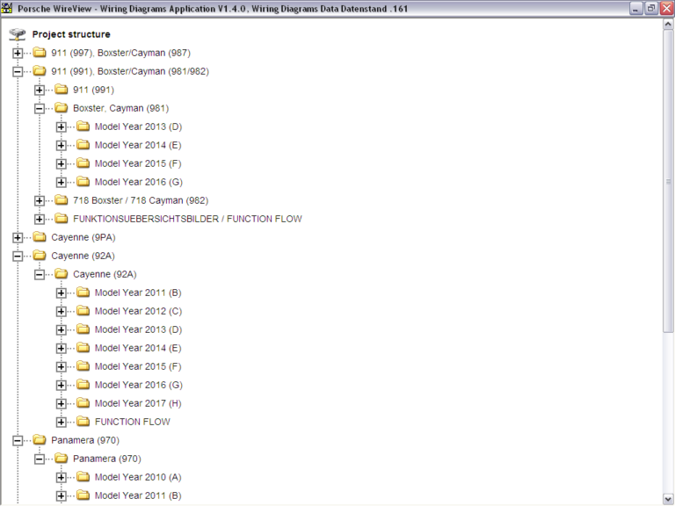Maximize the WireView window
Image resolution: width=675 pixels, height=506 pixels.
coord(651,8)
